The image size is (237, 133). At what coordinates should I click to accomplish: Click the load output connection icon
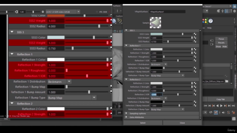point(212,44)
